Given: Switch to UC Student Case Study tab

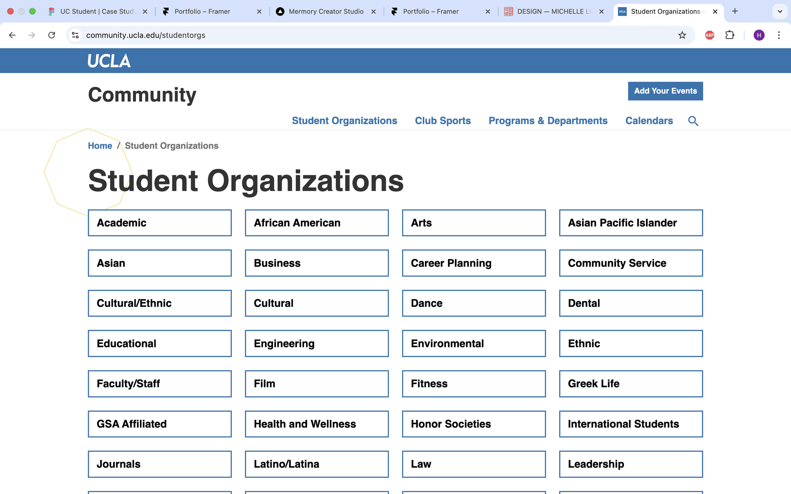Looking at the screenshot, I should pyautogui.click(x=97, y=12).
